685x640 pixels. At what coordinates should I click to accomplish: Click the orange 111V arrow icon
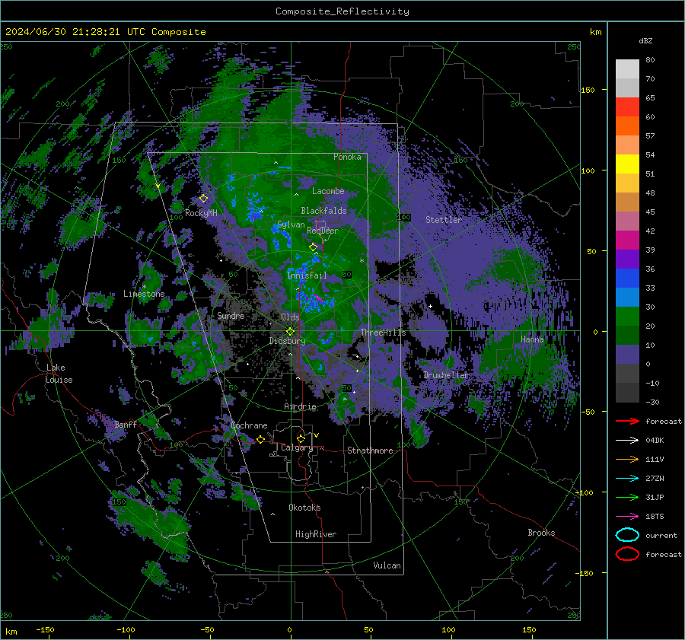click(x=627, y=459)
